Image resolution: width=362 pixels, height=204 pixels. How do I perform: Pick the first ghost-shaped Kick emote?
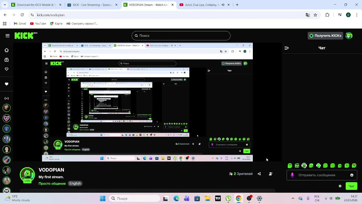tap(290, 165)
